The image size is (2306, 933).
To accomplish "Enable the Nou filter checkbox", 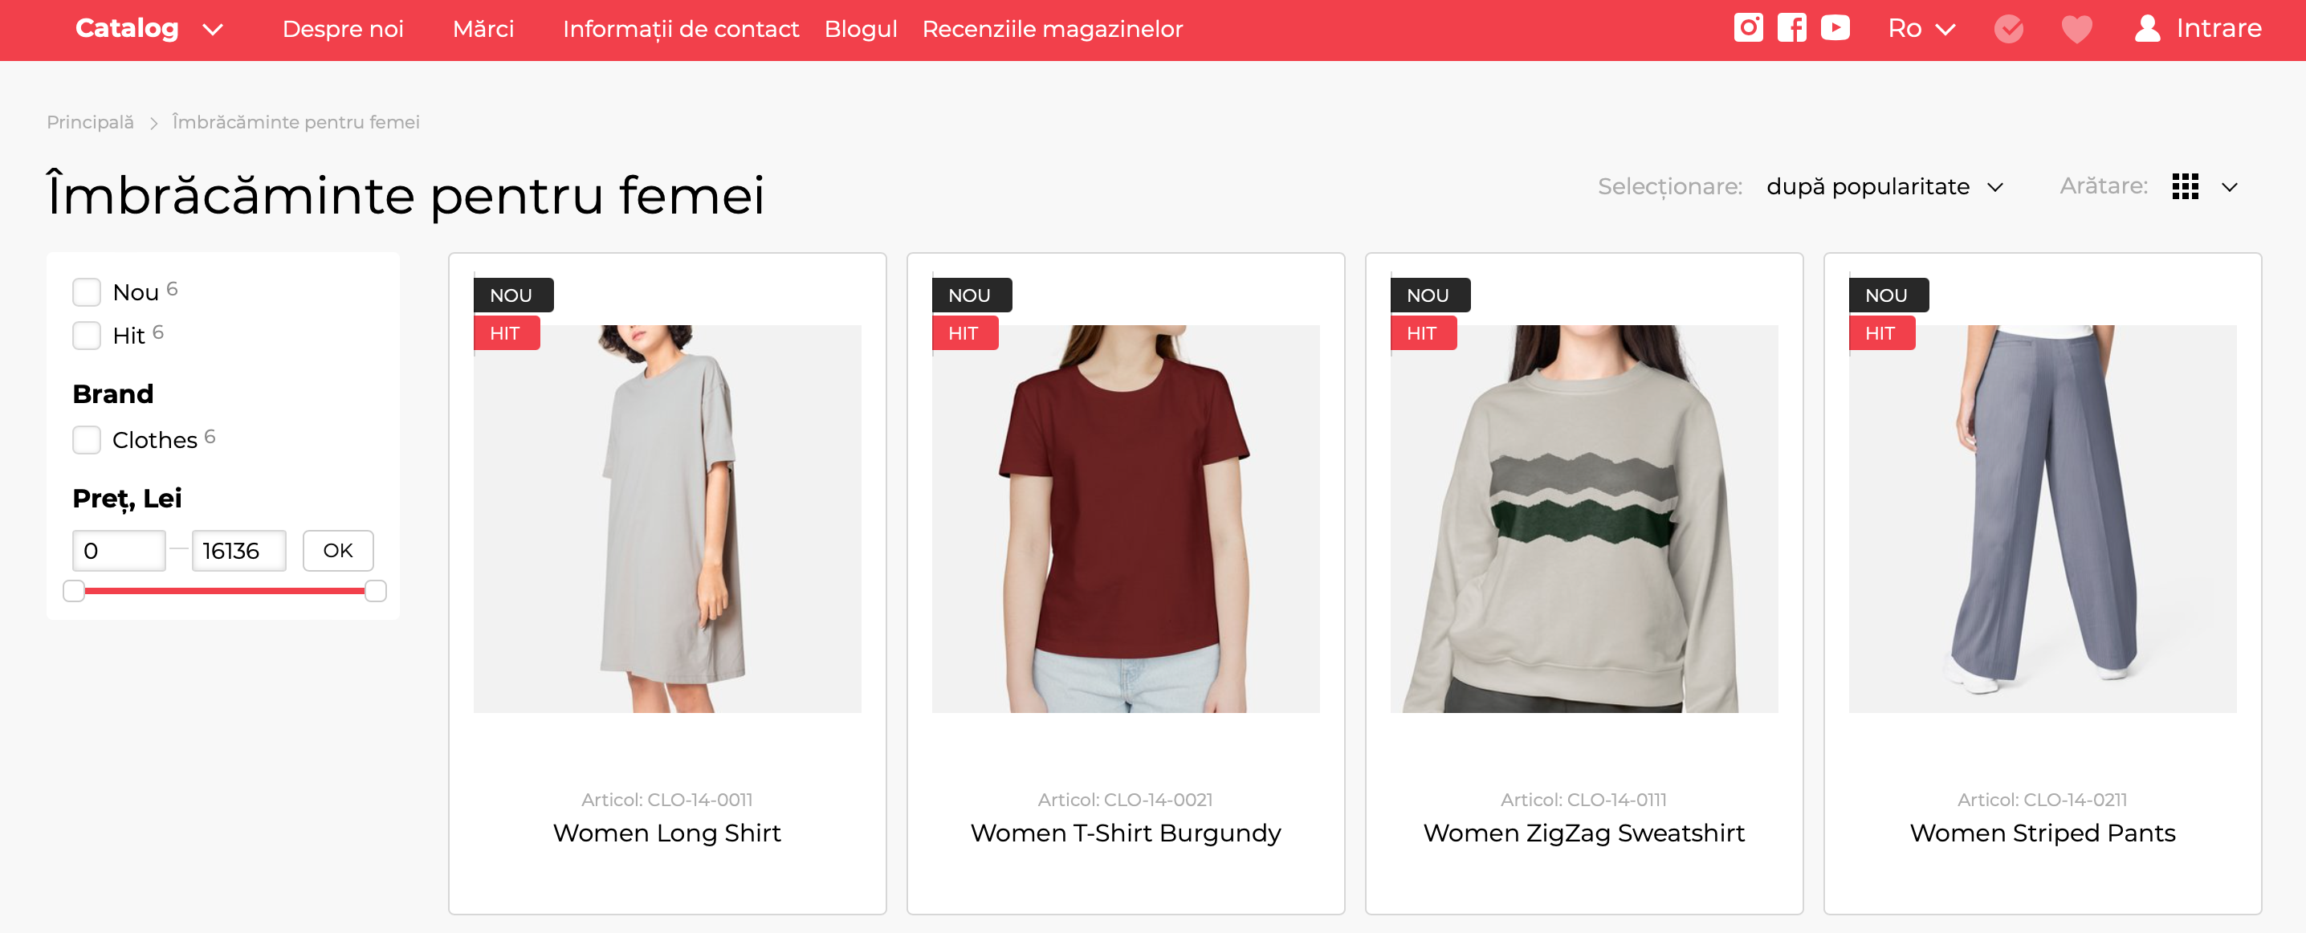I will pyautogui.click(x=87, y=292).
